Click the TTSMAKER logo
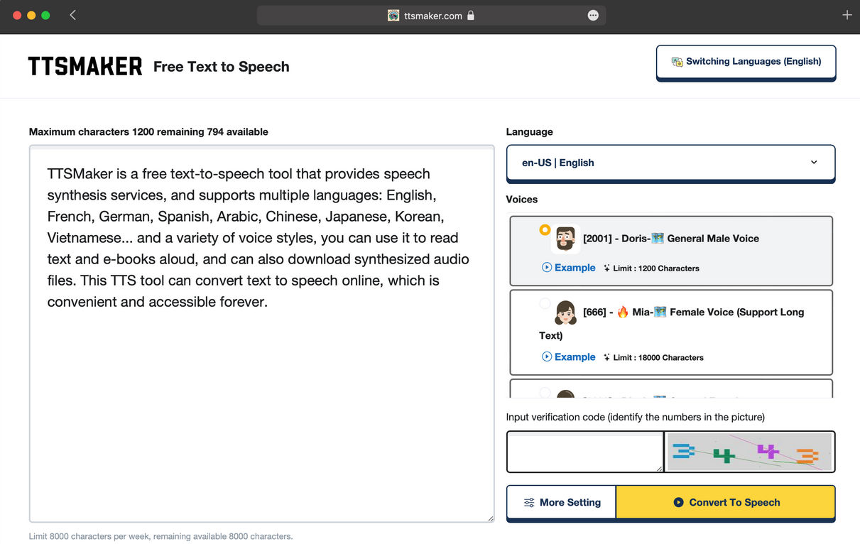 click(85, 67)
